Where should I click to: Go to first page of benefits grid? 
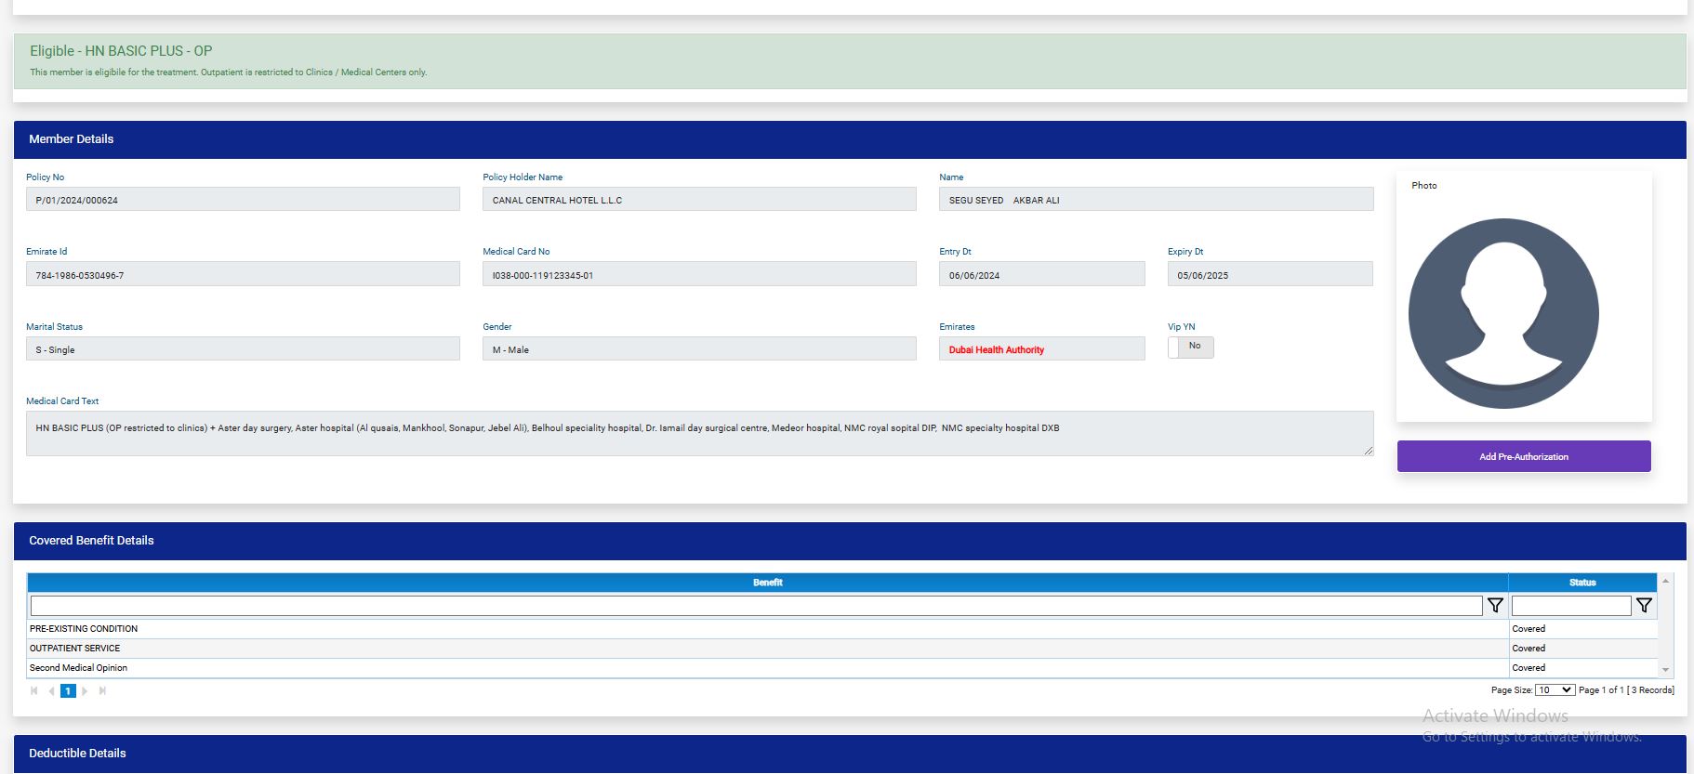pos(34,690)
